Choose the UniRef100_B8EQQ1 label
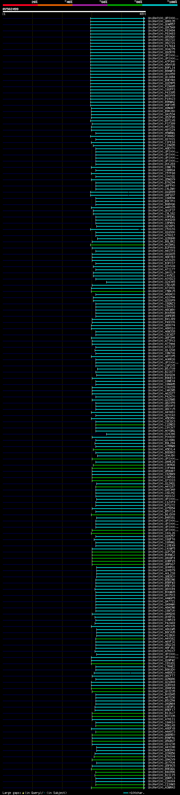This screenshot has height=795, width=180. pyautogui.click(x=161, y=769)
